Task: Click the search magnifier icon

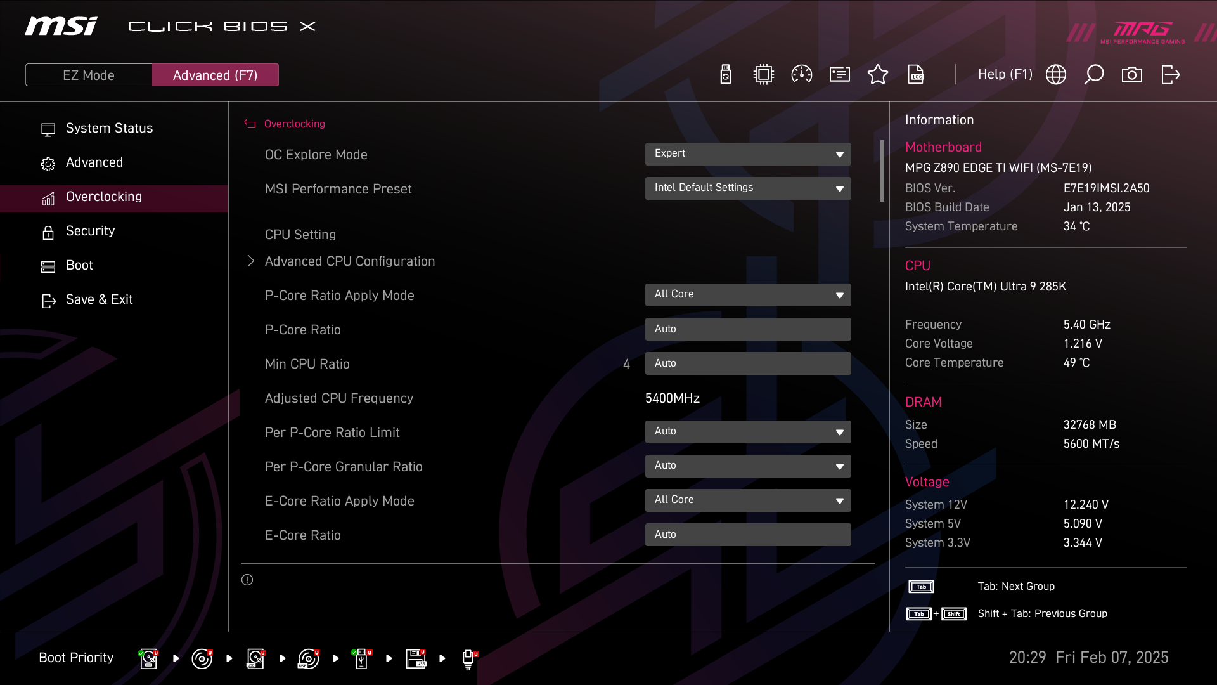Action: pyautogui.click(x=1094, y=75)
